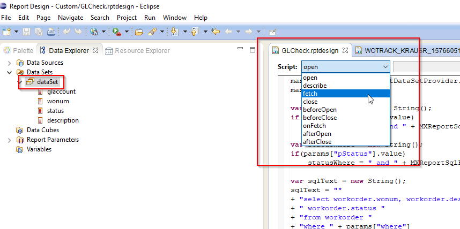Click the Pin Editor toolbar icon
Image resolution: width=460 pixels, height=229 pixels.
pyautogui.click(x=272, y=32)
